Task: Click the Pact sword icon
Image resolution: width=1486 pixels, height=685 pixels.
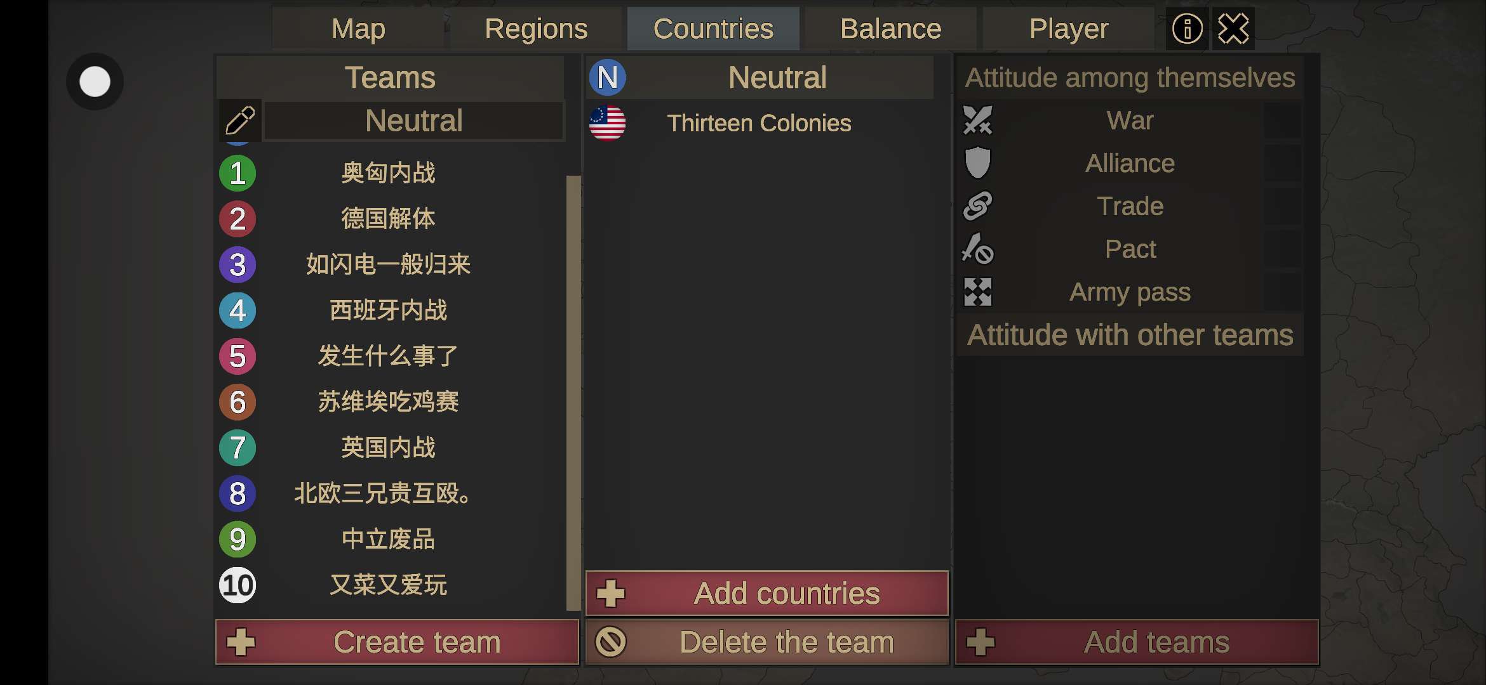Action: pyautogui.click(x=977, y=249)
